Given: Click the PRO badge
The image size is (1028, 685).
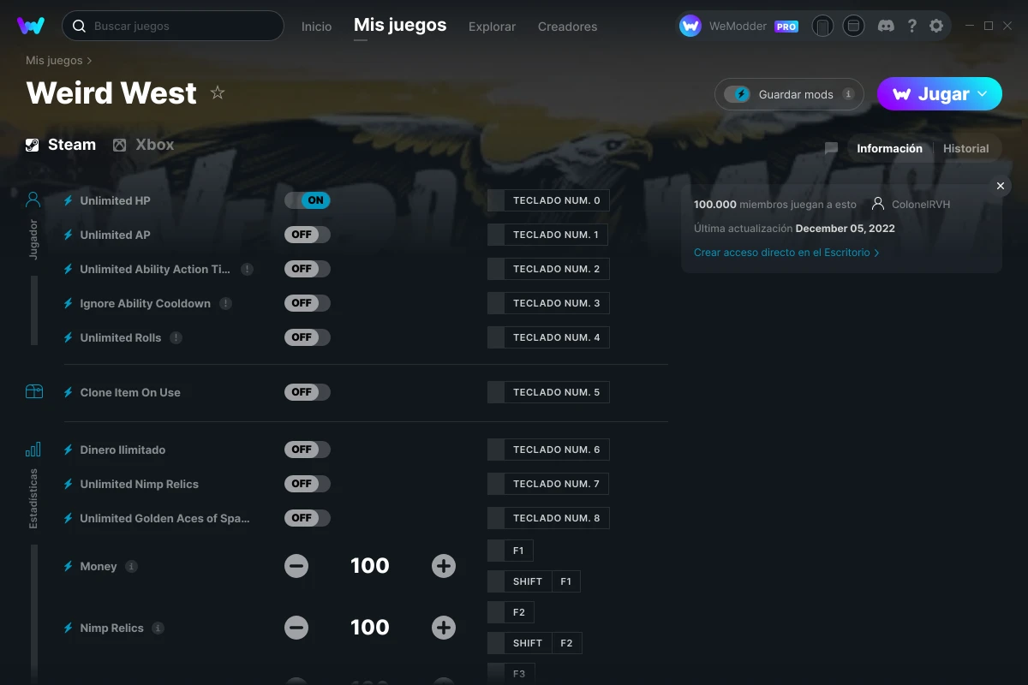Looking at the screenshot, I should tap(786, 27).
